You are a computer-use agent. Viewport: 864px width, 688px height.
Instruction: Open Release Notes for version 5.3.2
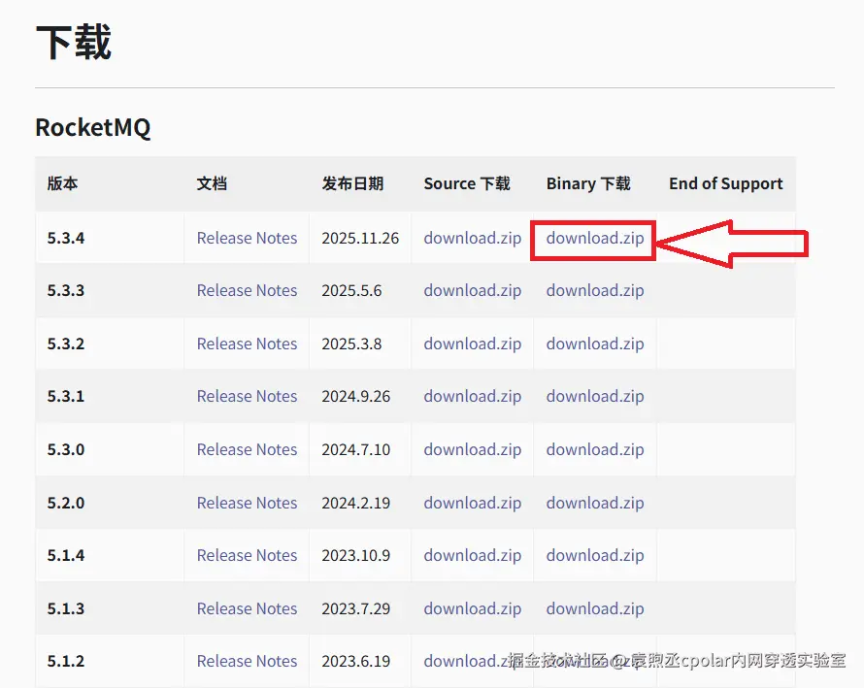click(247, 344)
